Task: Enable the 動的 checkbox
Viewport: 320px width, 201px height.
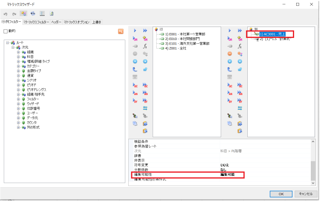Action: coord(6,31)
